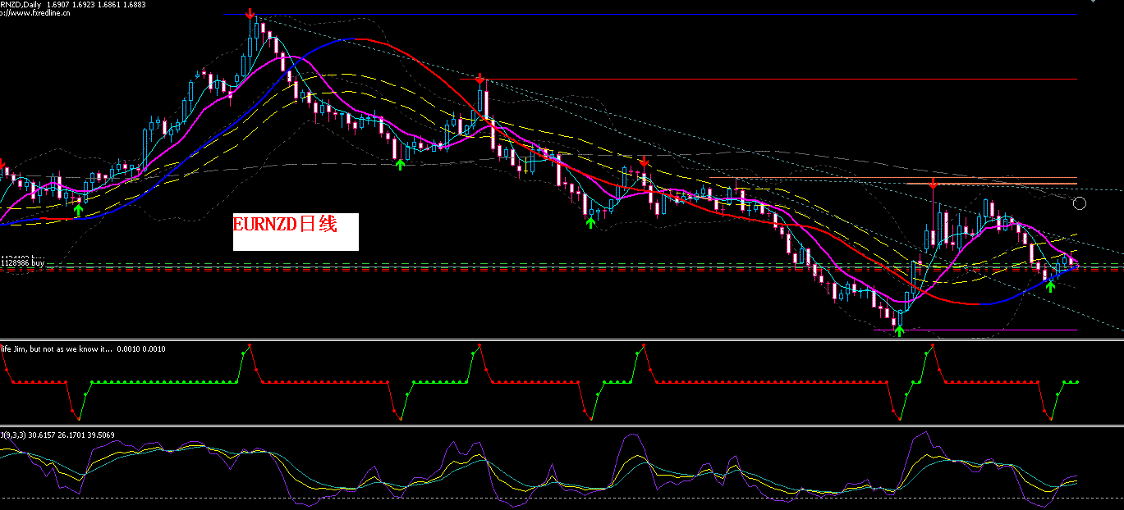Select the upper orange horizontal line
Screen dimensions: 1124x510
(893, 178)
